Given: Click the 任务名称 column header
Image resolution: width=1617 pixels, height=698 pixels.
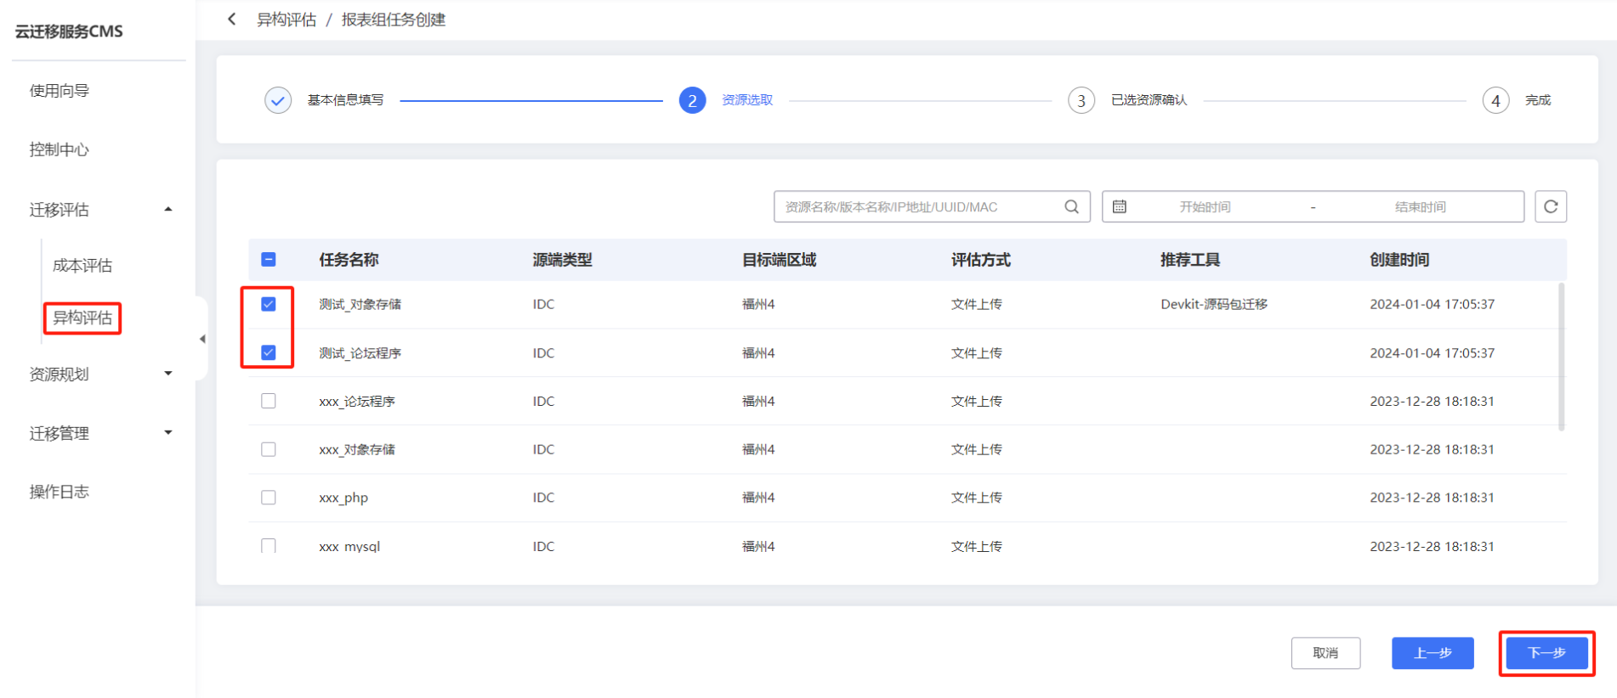Looking at the screenshot, I should click(x=349, y=260).
